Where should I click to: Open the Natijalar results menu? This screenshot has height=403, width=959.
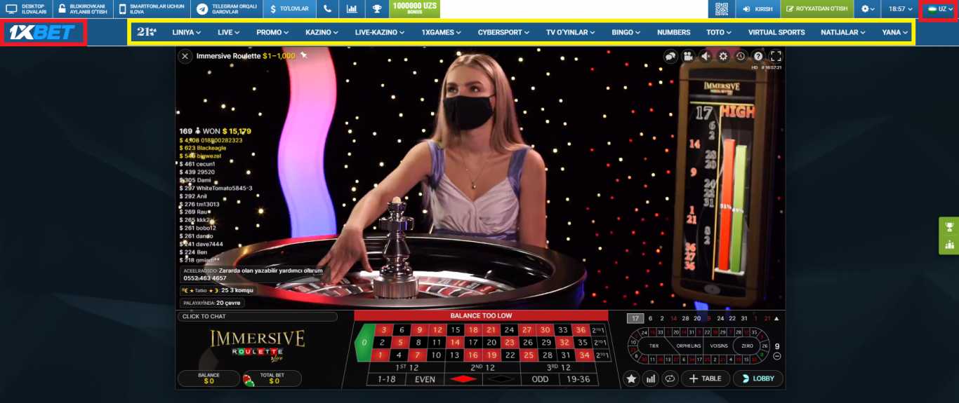click(843, 32)
